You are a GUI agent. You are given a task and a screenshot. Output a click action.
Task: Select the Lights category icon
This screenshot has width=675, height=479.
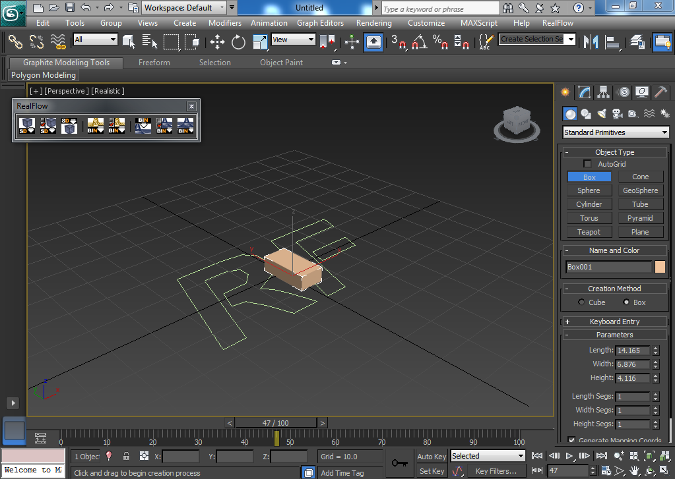point(602,114)
